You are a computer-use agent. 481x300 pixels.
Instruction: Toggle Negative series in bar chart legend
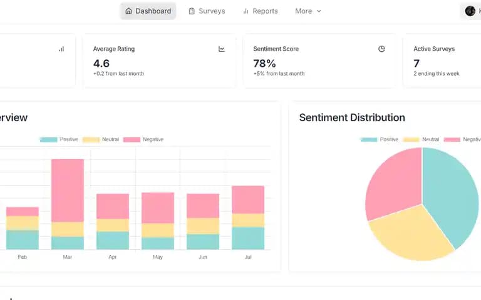[143, 139]
